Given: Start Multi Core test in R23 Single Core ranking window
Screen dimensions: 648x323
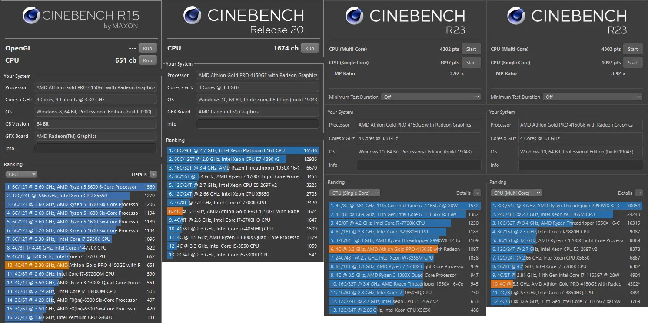Looking at the screenshot, I should (471, 49).
